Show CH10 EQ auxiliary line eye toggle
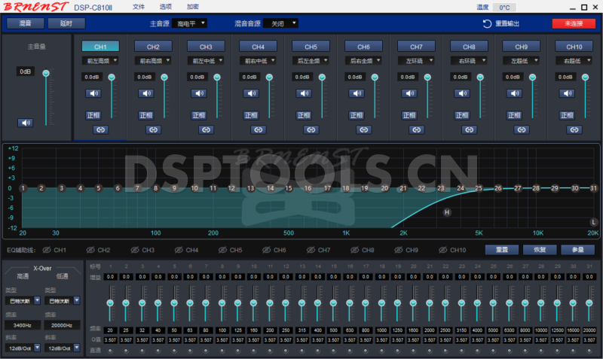This screenshot has width=603, height=359. tap(442, 250)
